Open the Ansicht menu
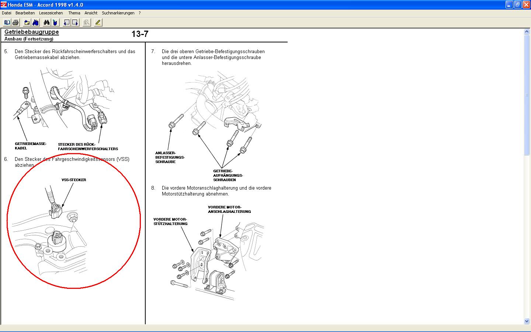This screenshot has width=531, height=332. coord(91,13)
